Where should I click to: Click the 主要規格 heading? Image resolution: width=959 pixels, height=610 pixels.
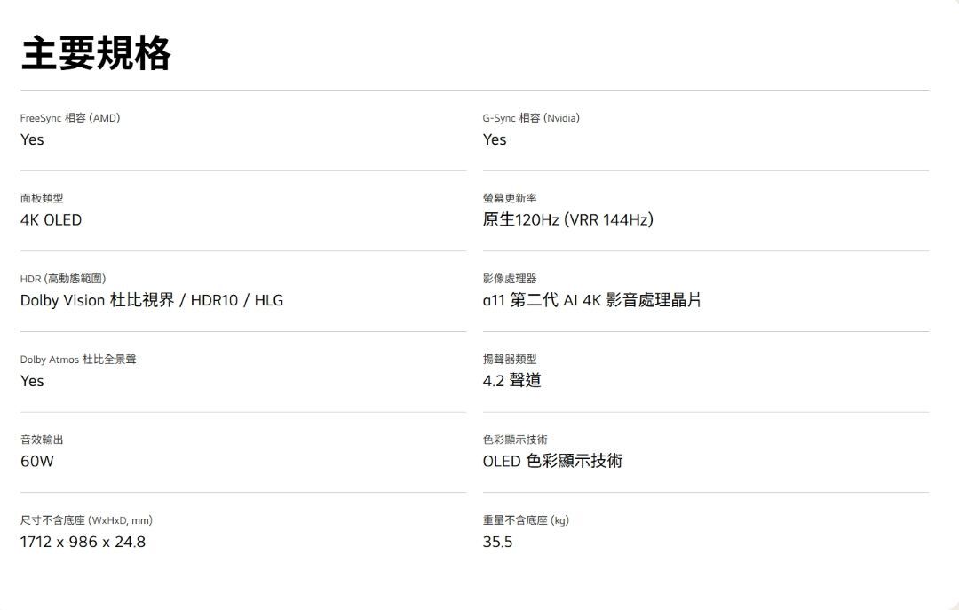96,53
